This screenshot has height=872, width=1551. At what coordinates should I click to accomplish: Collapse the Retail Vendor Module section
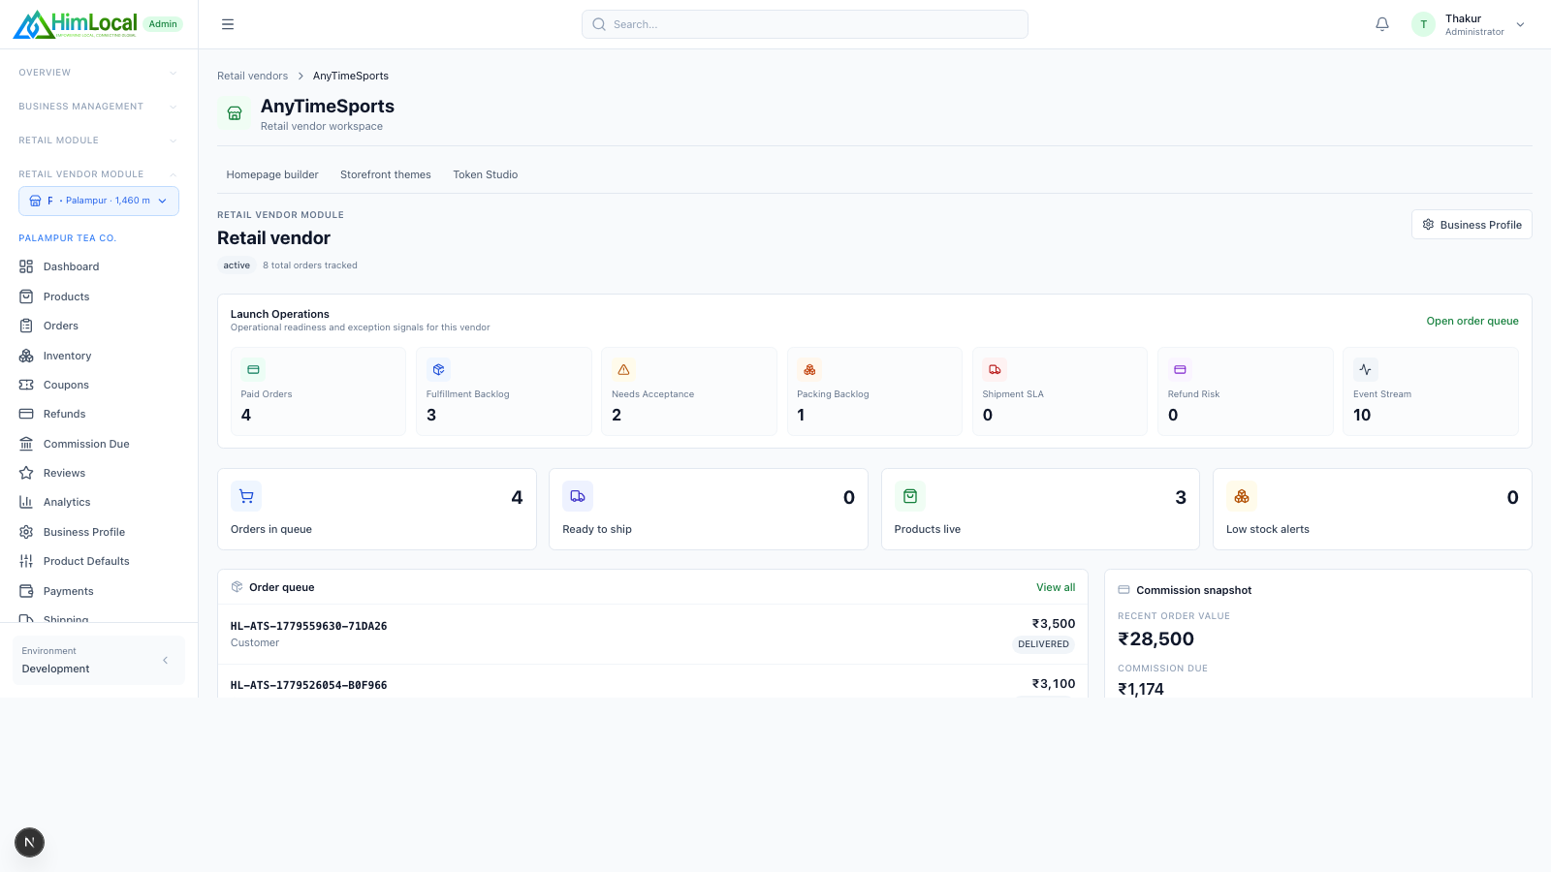[99, 174]
